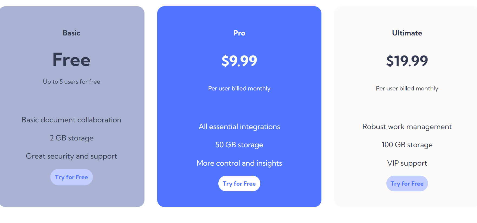Click VIP support feature
Viewport: 477px width, 223px height.
(407, 163)
